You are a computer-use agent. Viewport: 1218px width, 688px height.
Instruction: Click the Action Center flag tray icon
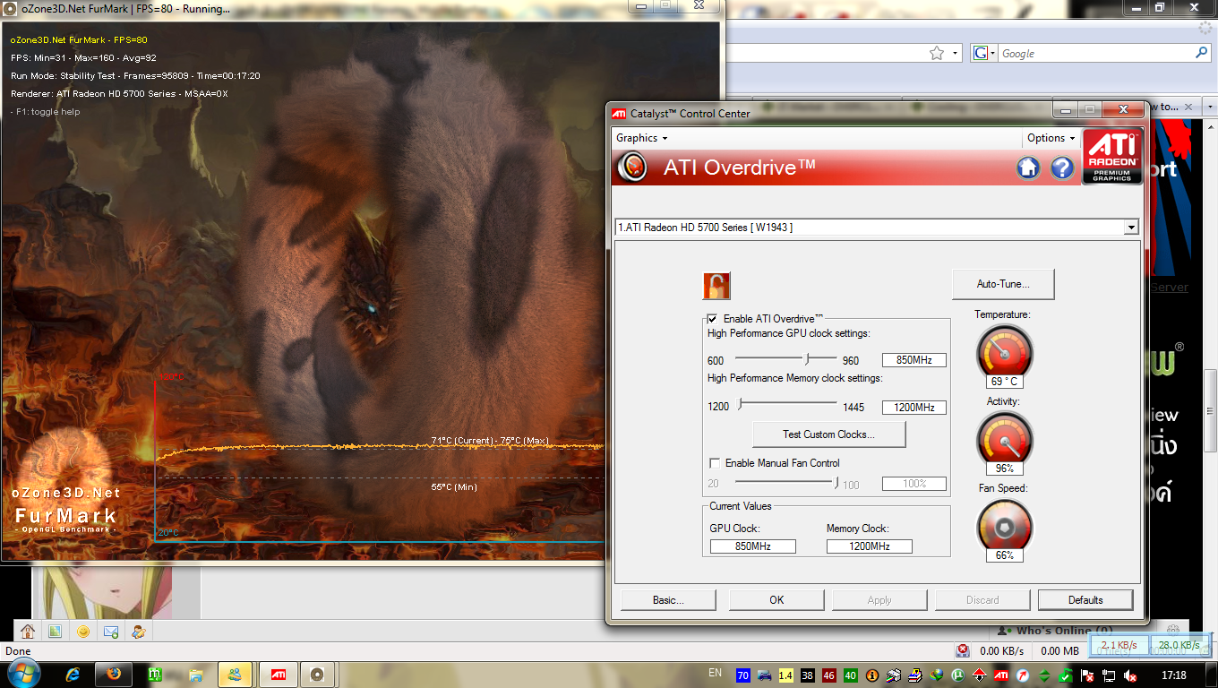[1087, 675]
